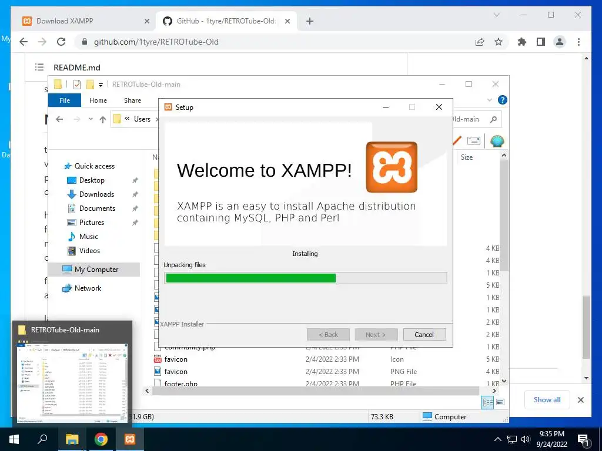
Task: Close the Chrome downloads bar
Action: [580, 400]
